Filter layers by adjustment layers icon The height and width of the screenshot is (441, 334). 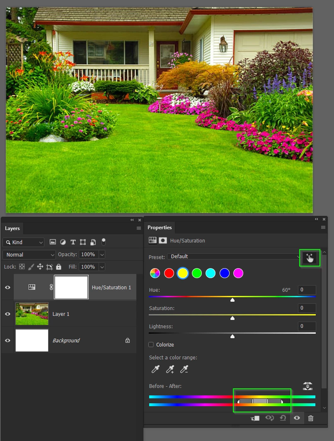click(63, 242)
